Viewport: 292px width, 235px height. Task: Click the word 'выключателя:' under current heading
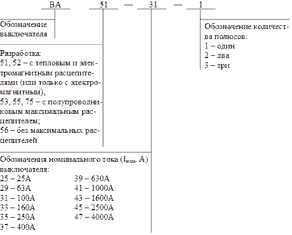tap(25, 170)
